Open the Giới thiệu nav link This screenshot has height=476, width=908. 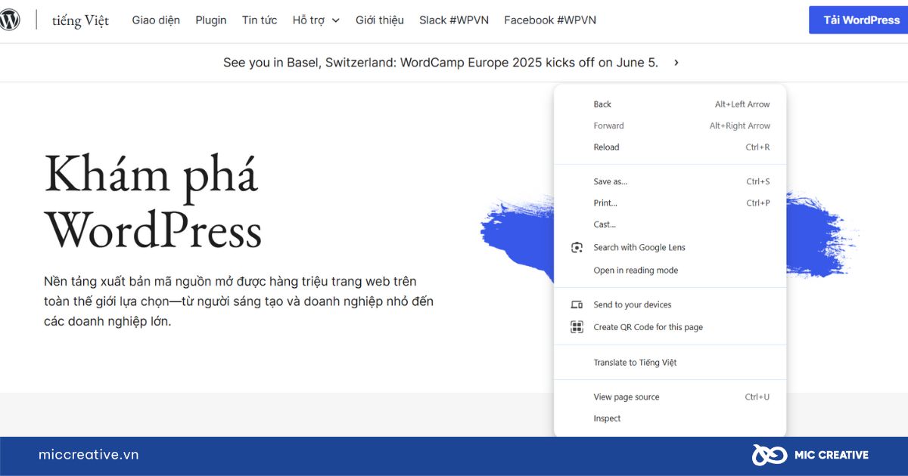pyautogui.click(x=380, y=20)
